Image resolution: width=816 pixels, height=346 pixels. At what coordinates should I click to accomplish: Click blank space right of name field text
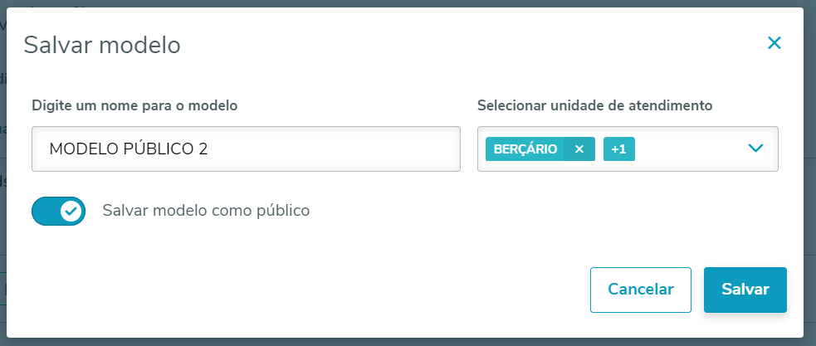(349, 149)
